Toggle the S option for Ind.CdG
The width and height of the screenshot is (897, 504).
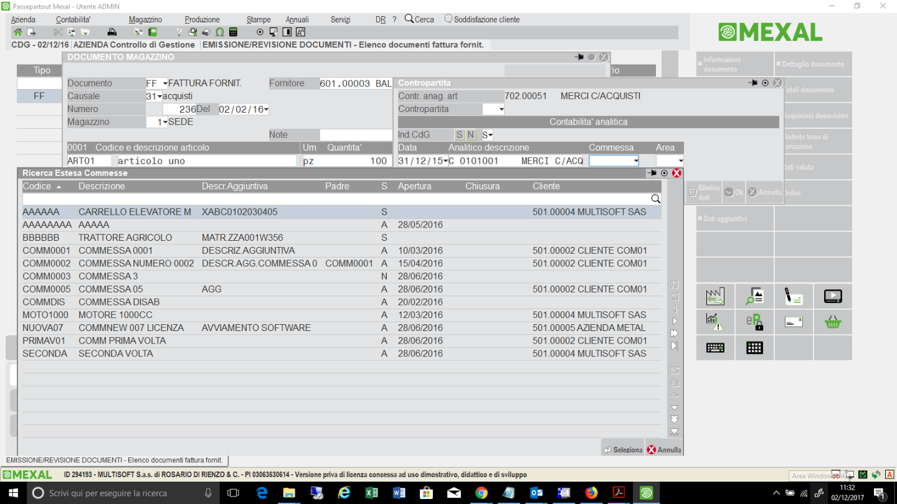[x=460, y=135]
